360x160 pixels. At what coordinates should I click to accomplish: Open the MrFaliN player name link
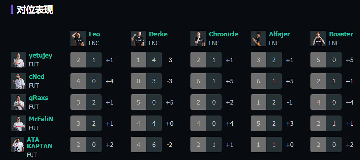[41, 119]
